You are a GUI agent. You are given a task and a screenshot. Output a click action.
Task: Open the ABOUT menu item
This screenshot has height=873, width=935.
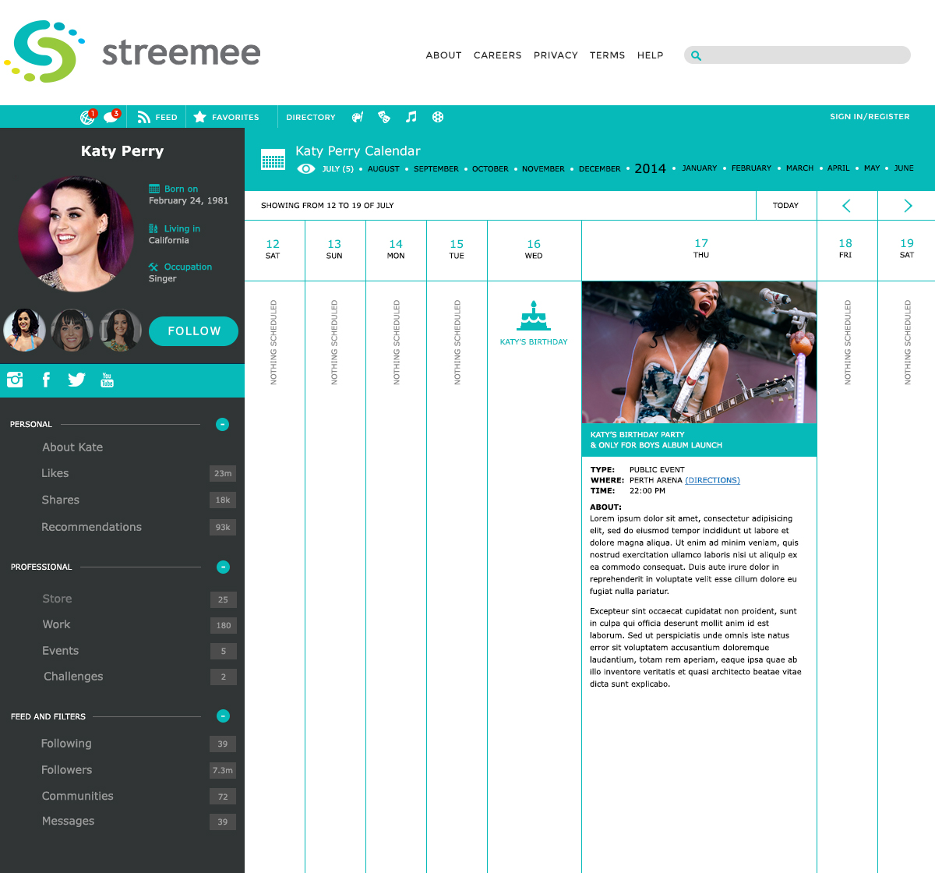(x=443, y=55)
